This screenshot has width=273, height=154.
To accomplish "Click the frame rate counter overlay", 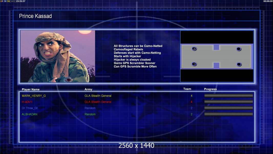I will coord(8,1).
